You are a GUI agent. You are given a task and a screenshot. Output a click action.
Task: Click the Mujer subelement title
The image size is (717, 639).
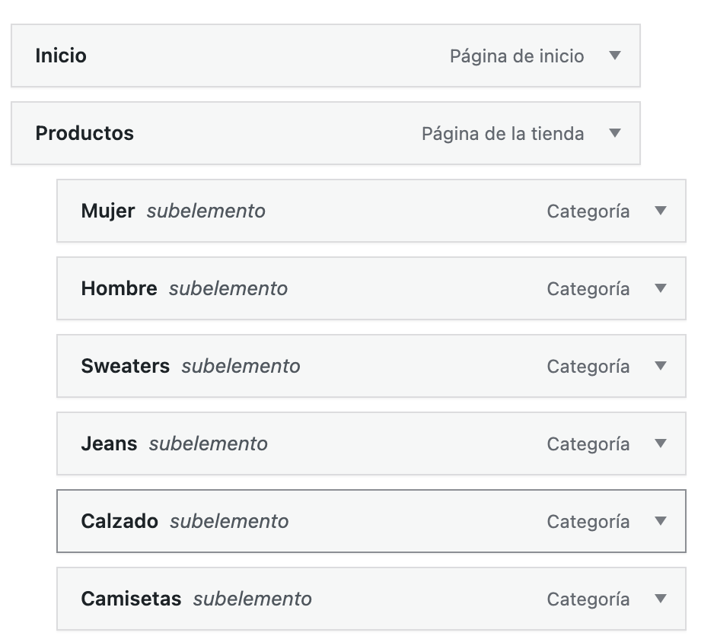(x=107, y=211)
